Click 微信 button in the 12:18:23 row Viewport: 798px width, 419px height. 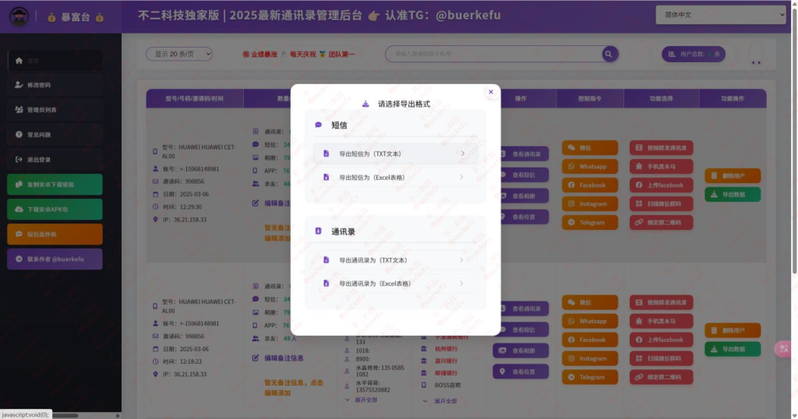point(590,302)
